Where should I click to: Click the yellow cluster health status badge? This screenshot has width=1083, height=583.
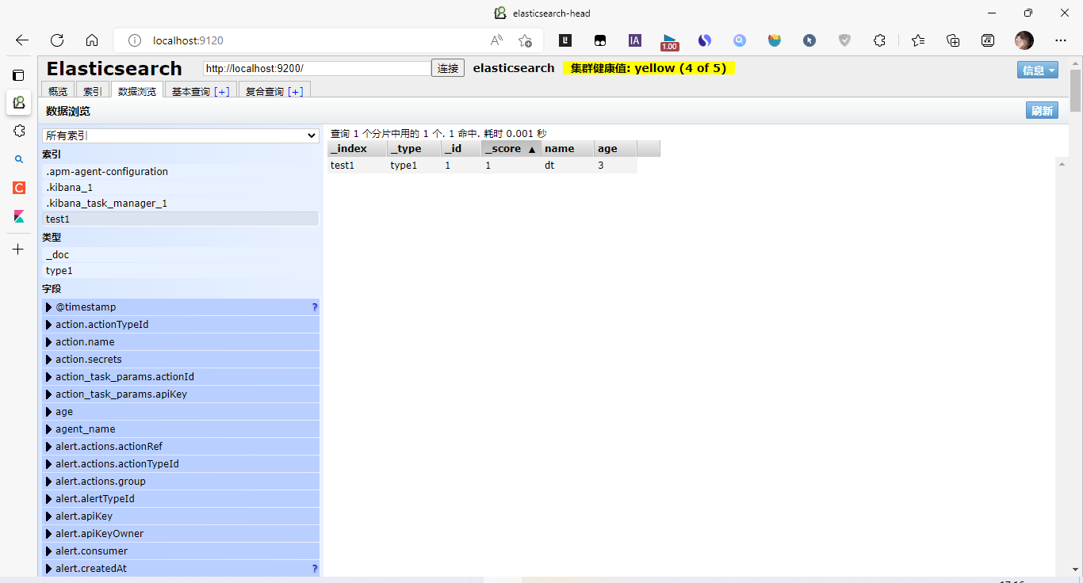click(649, 68)
